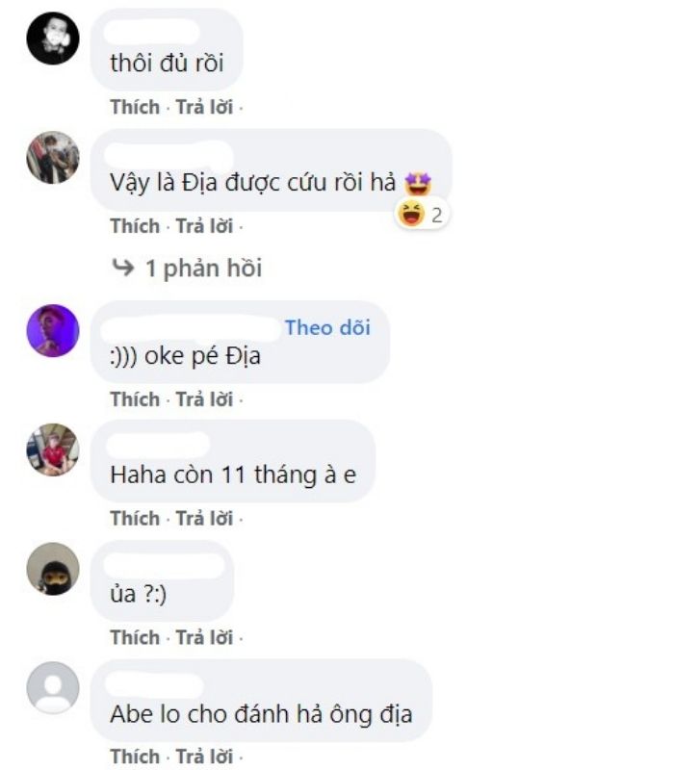Click reply arrow icon beside '1 phản hồi'
This screenshot has height=770, width=674.
(x=123, y=268)
